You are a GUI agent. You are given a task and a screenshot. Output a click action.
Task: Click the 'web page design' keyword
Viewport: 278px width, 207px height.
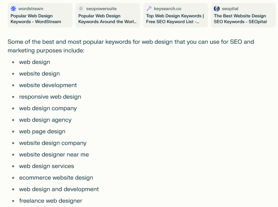42,131
